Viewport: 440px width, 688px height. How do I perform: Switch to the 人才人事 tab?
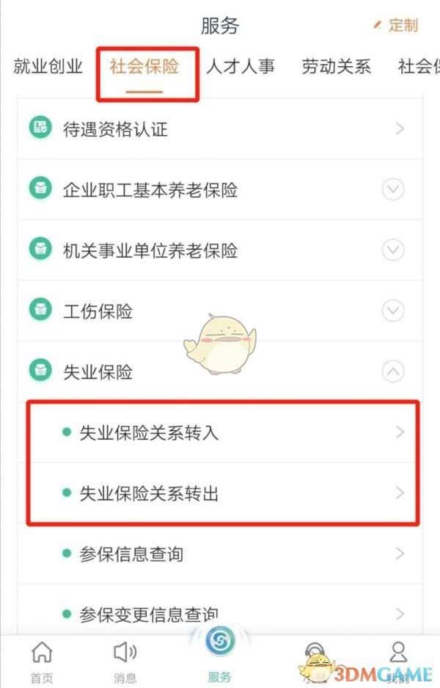coord(240,66)
